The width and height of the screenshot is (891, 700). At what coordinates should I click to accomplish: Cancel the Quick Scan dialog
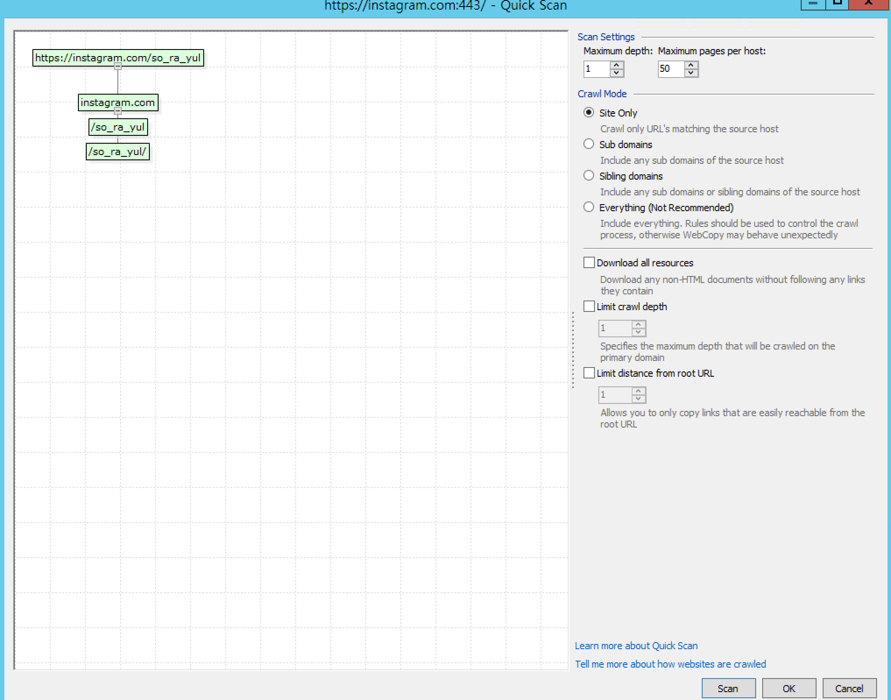click(849, 688)
